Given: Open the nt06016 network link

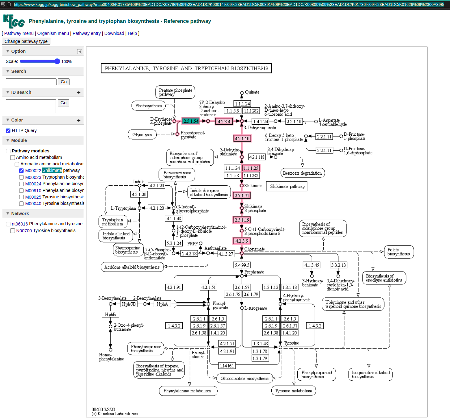Looking at the screenshot, I should pyautogui.click(x=20, y=224).
